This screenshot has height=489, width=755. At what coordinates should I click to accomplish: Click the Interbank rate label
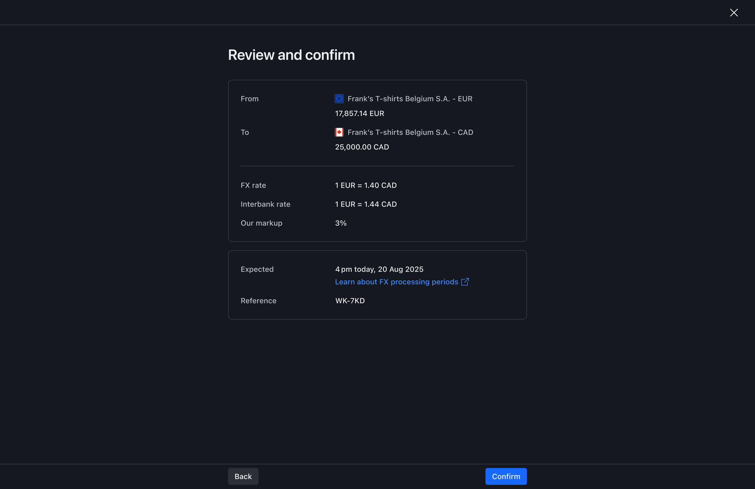click(265, 204)
